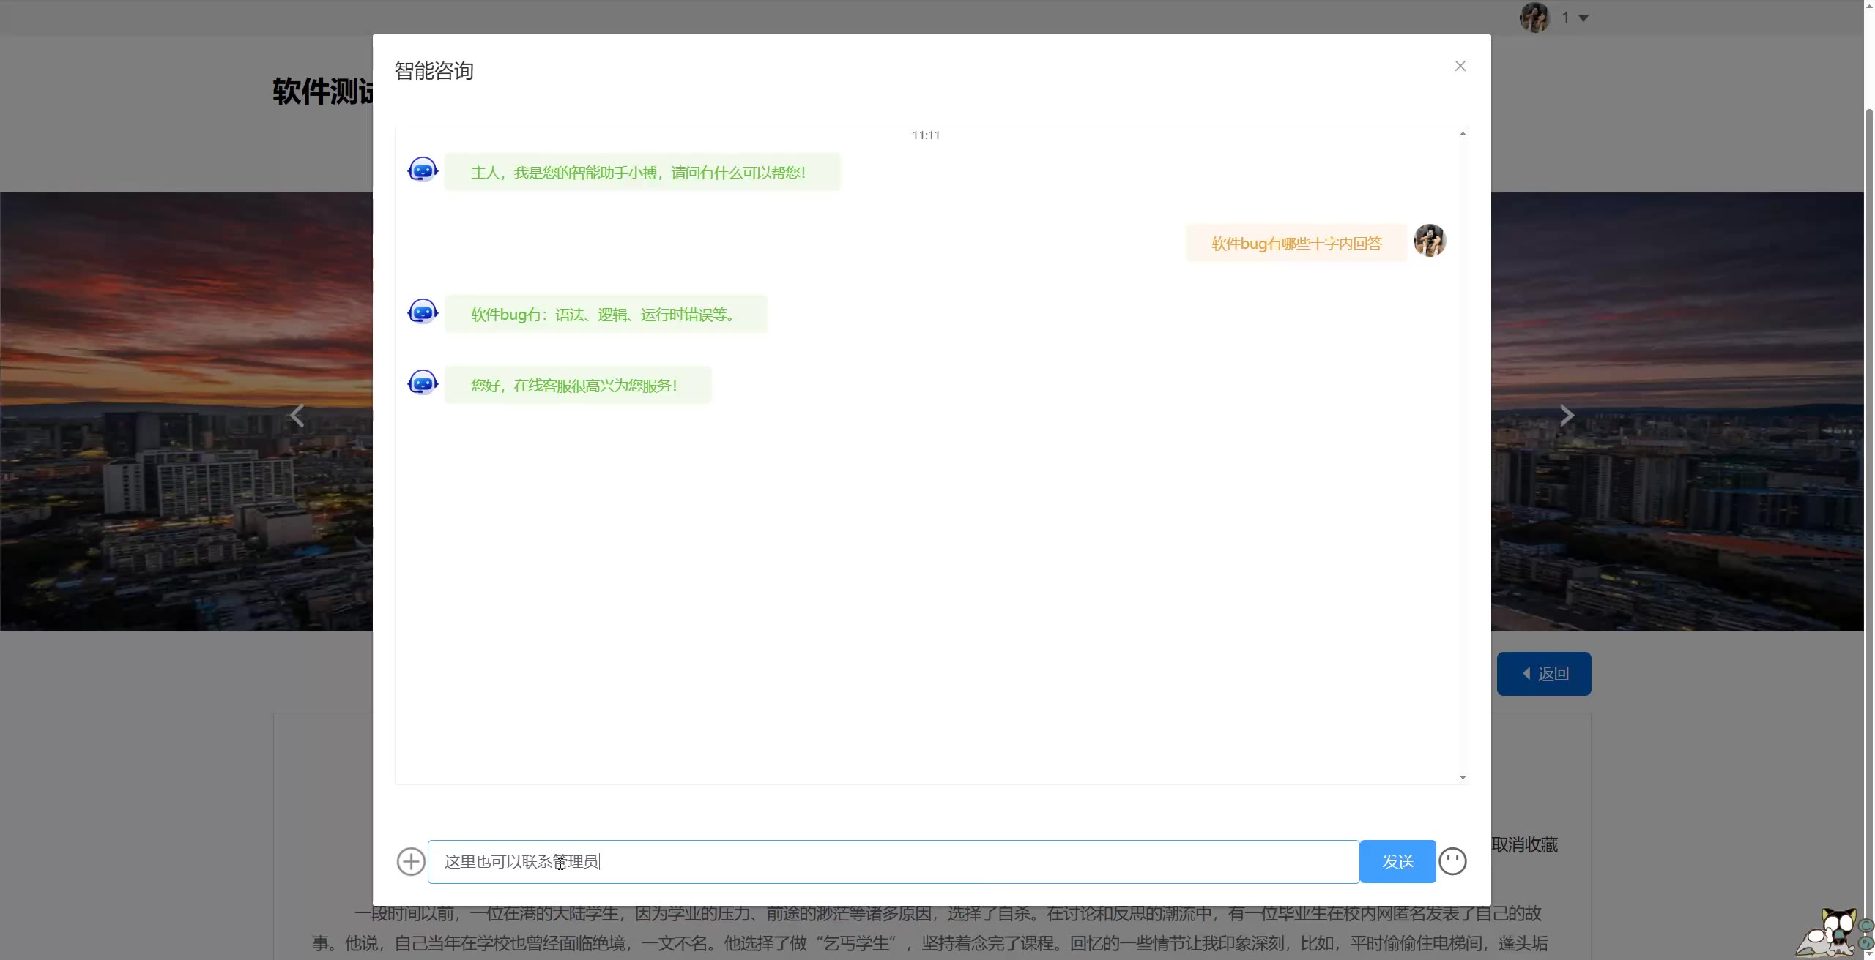Expand the user account dropdown arrow
The image size is (1875, 960).
[x=1583, y=18]
